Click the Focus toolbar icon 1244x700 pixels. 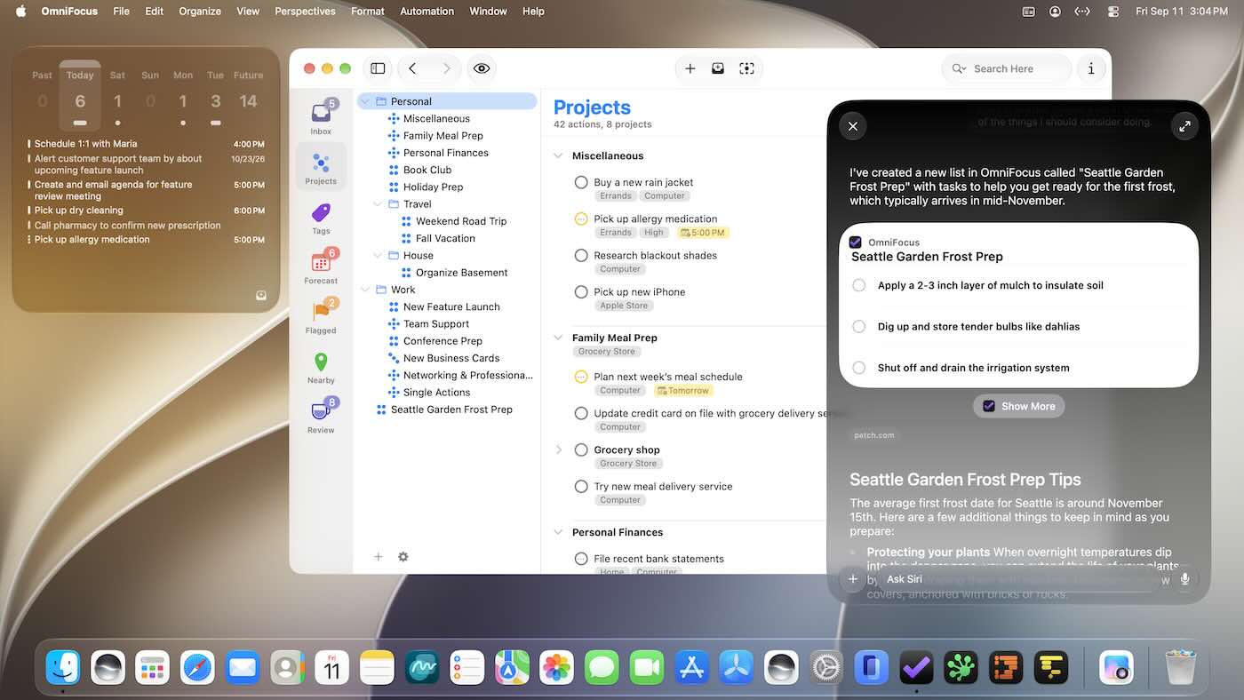click(746, 68)
